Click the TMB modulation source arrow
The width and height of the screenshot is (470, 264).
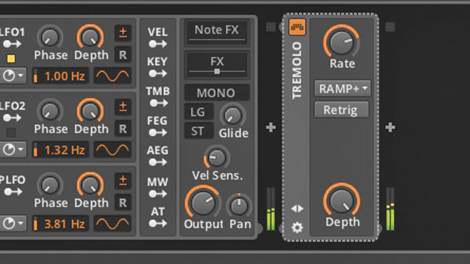(159, 103)
